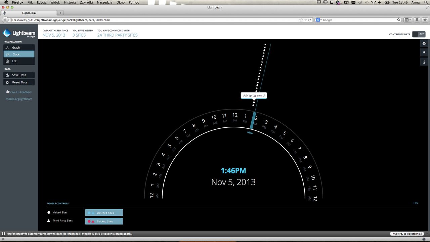
Task: Expand the bookmarks menu dropdown button
Action: pos(408,20)
